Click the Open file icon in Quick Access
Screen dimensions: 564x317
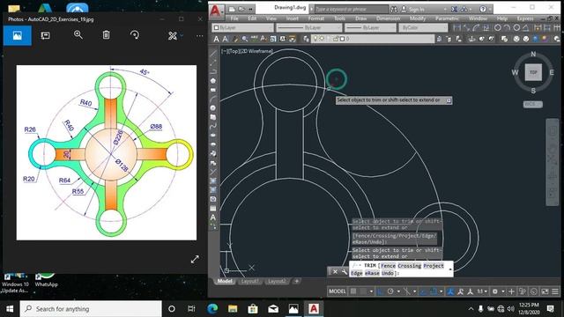241,9
